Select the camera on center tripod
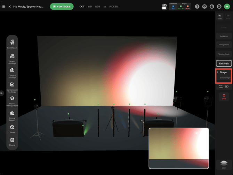 click(x=113, y=108)
